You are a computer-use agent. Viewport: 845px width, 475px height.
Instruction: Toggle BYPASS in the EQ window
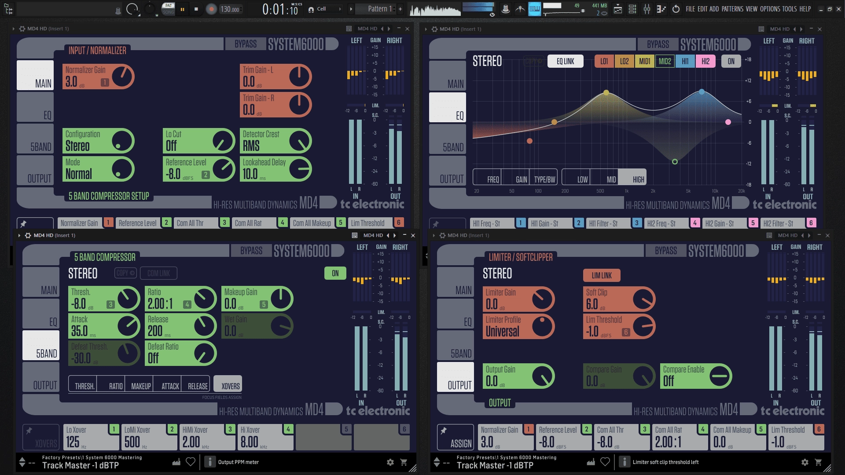click(658, 44)
